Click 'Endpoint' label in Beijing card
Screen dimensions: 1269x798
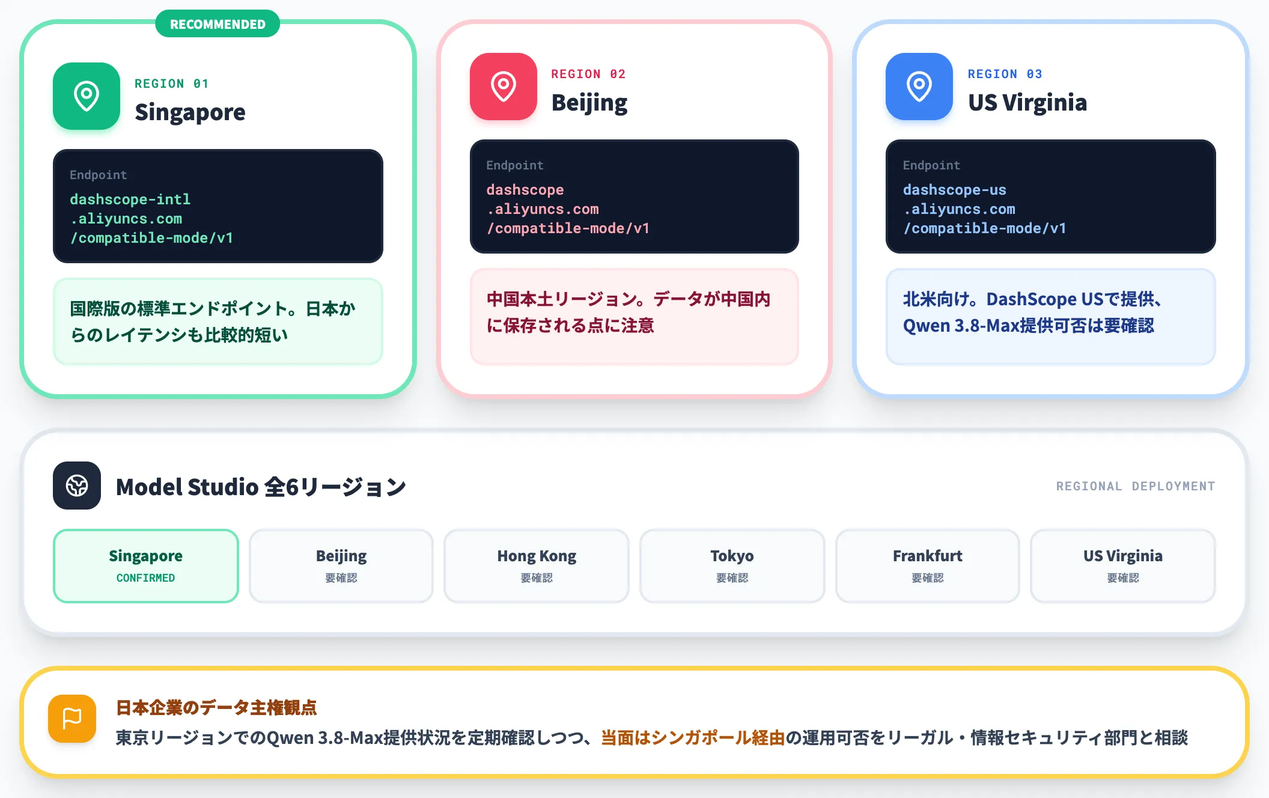[515, 165]
